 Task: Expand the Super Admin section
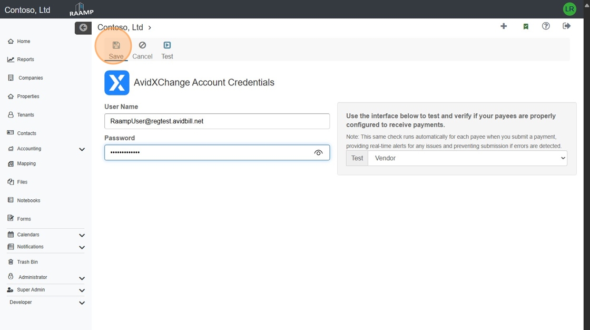(82, 290)
